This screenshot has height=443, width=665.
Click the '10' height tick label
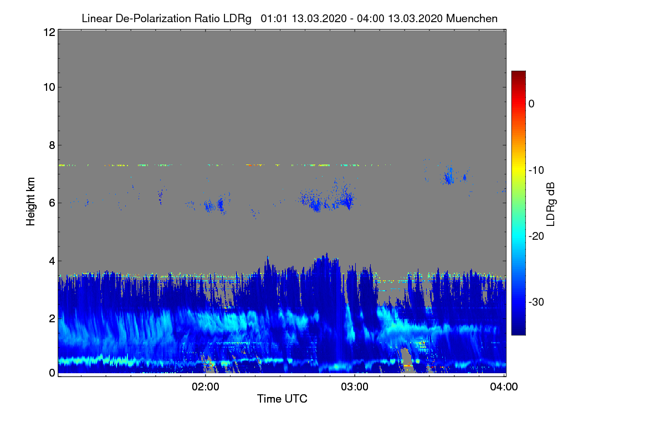point(48,87)
